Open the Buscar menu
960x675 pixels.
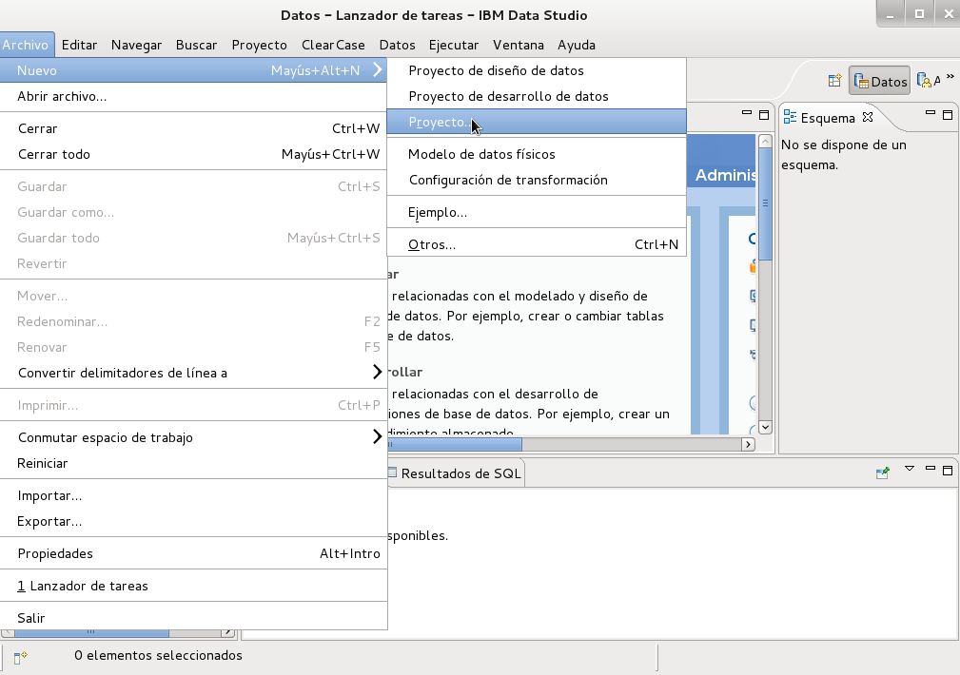tap(197, 45)
